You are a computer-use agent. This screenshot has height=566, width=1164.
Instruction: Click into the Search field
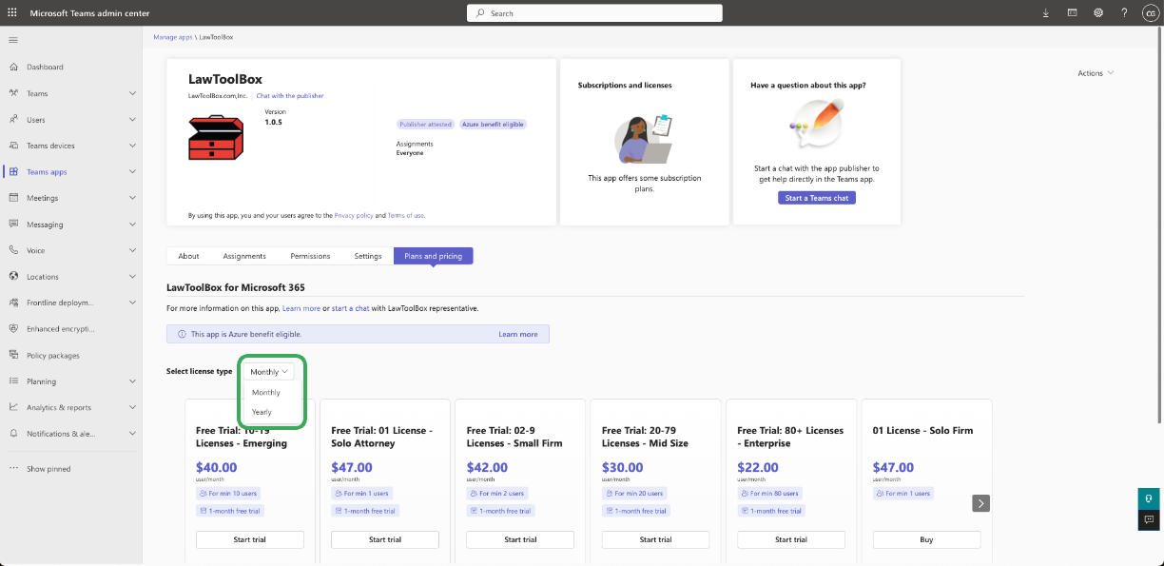coord(594,13)
